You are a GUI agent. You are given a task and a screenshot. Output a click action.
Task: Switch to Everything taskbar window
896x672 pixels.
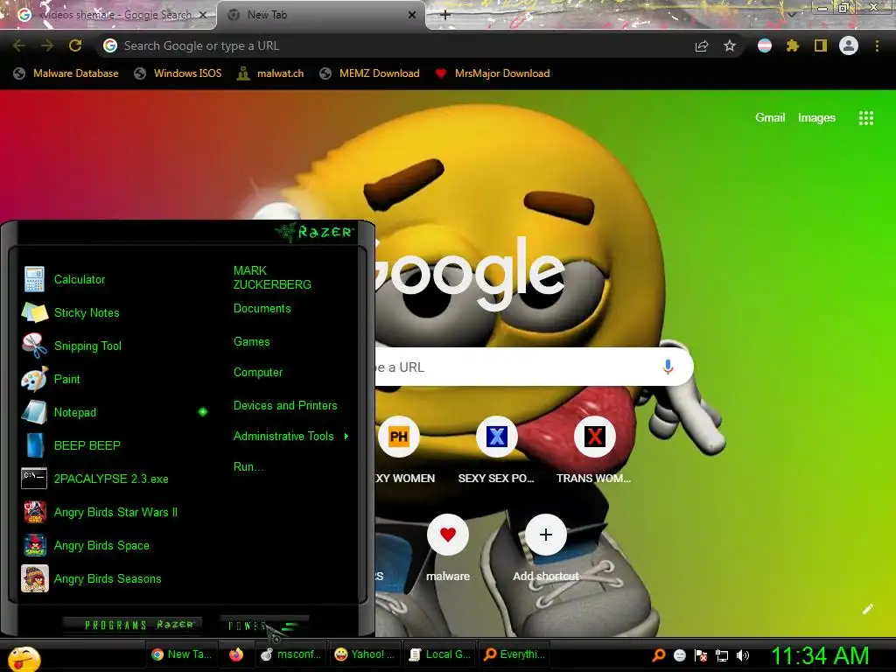click(513, 654)
